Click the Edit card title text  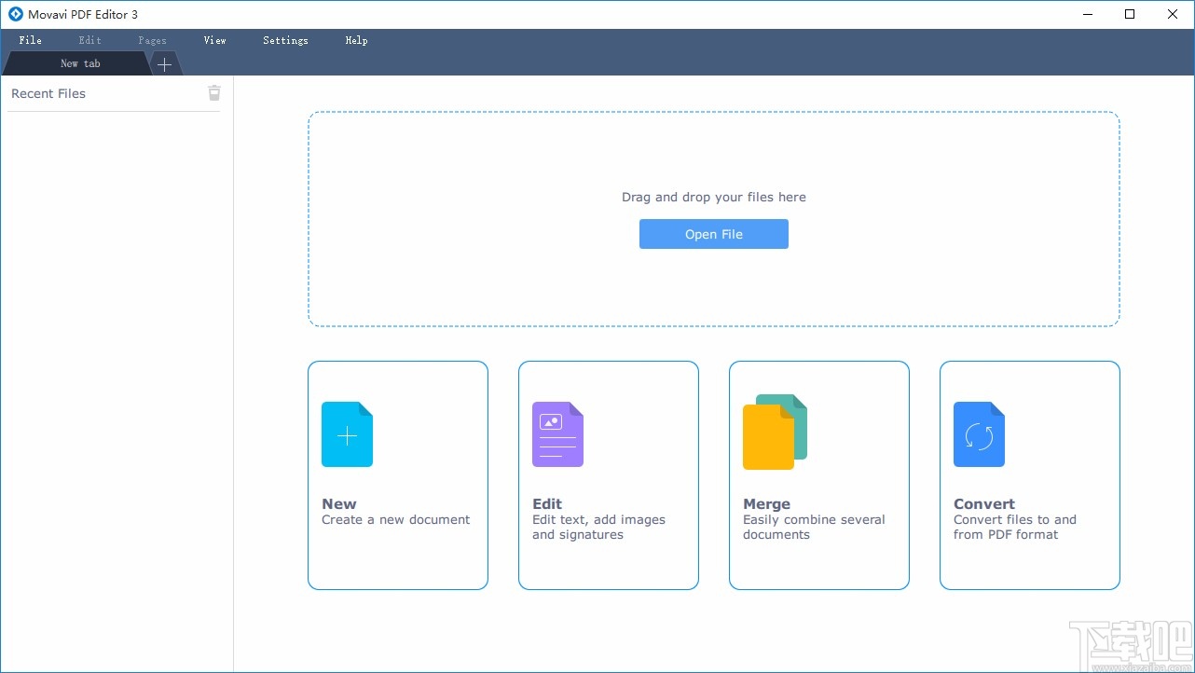click(547, 503)
